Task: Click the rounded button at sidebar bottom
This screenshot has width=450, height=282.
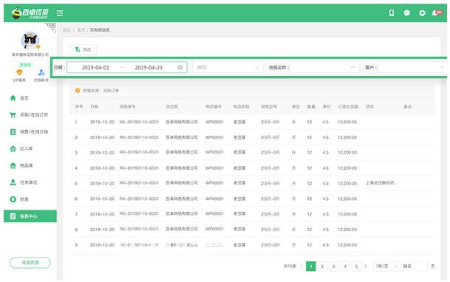Action: pyautogui.click(x=30, y=263)
